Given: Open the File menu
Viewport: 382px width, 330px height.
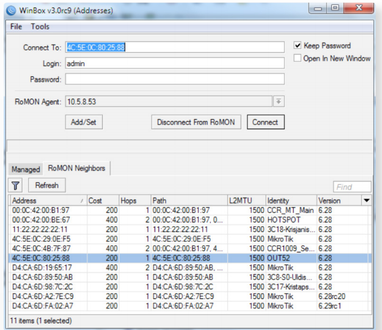Looking at the screenshot, I should click(x=16, y=26).
